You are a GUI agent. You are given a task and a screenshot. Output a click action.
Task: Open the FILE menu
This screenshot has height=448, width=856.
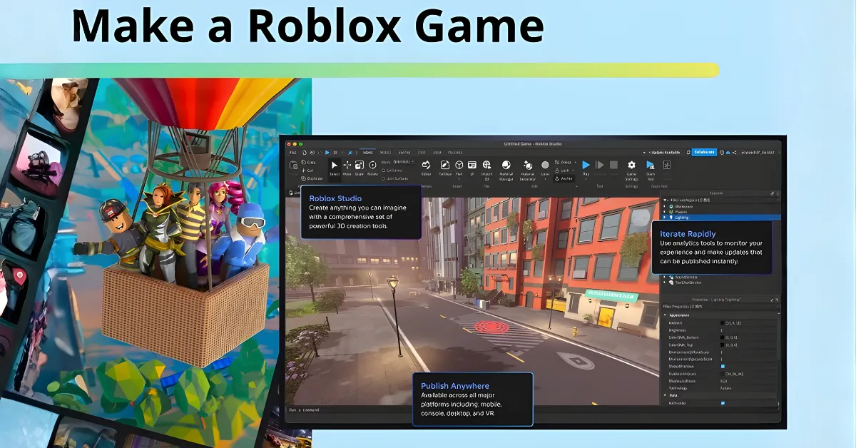[292, 152]
